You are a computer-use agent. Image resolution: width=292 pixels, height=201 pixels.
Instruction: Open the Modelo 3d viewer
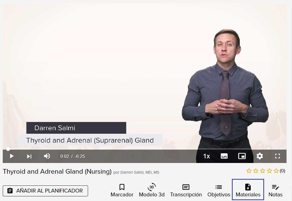tap(152, 190)
